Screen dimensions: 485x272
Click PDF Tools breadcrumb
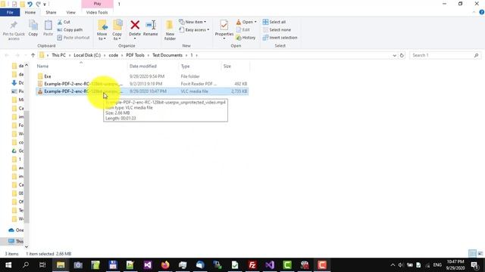[x=135, y=55]
